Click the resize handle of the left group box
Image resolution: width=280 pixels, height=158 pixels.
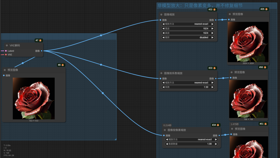[x=116, y=139]
